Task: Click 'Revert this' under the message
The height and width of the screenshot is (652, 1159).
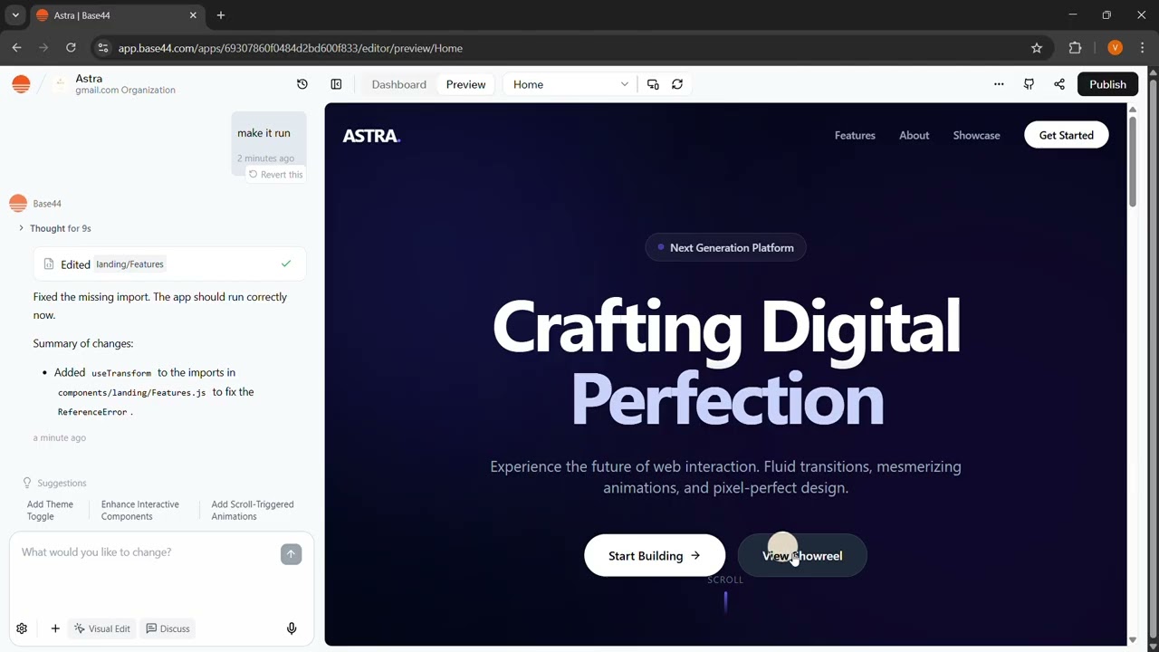Action: (275, 174)
